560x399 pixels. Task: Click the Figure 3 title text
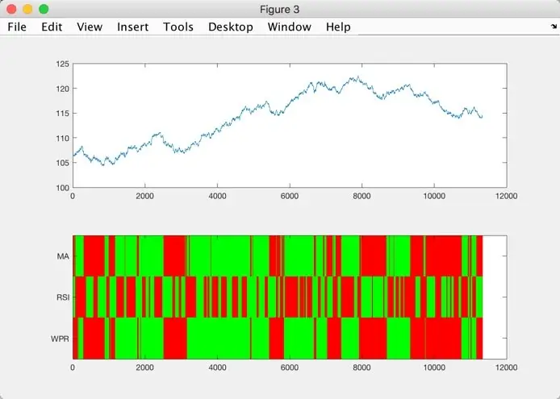click(280, 9)
